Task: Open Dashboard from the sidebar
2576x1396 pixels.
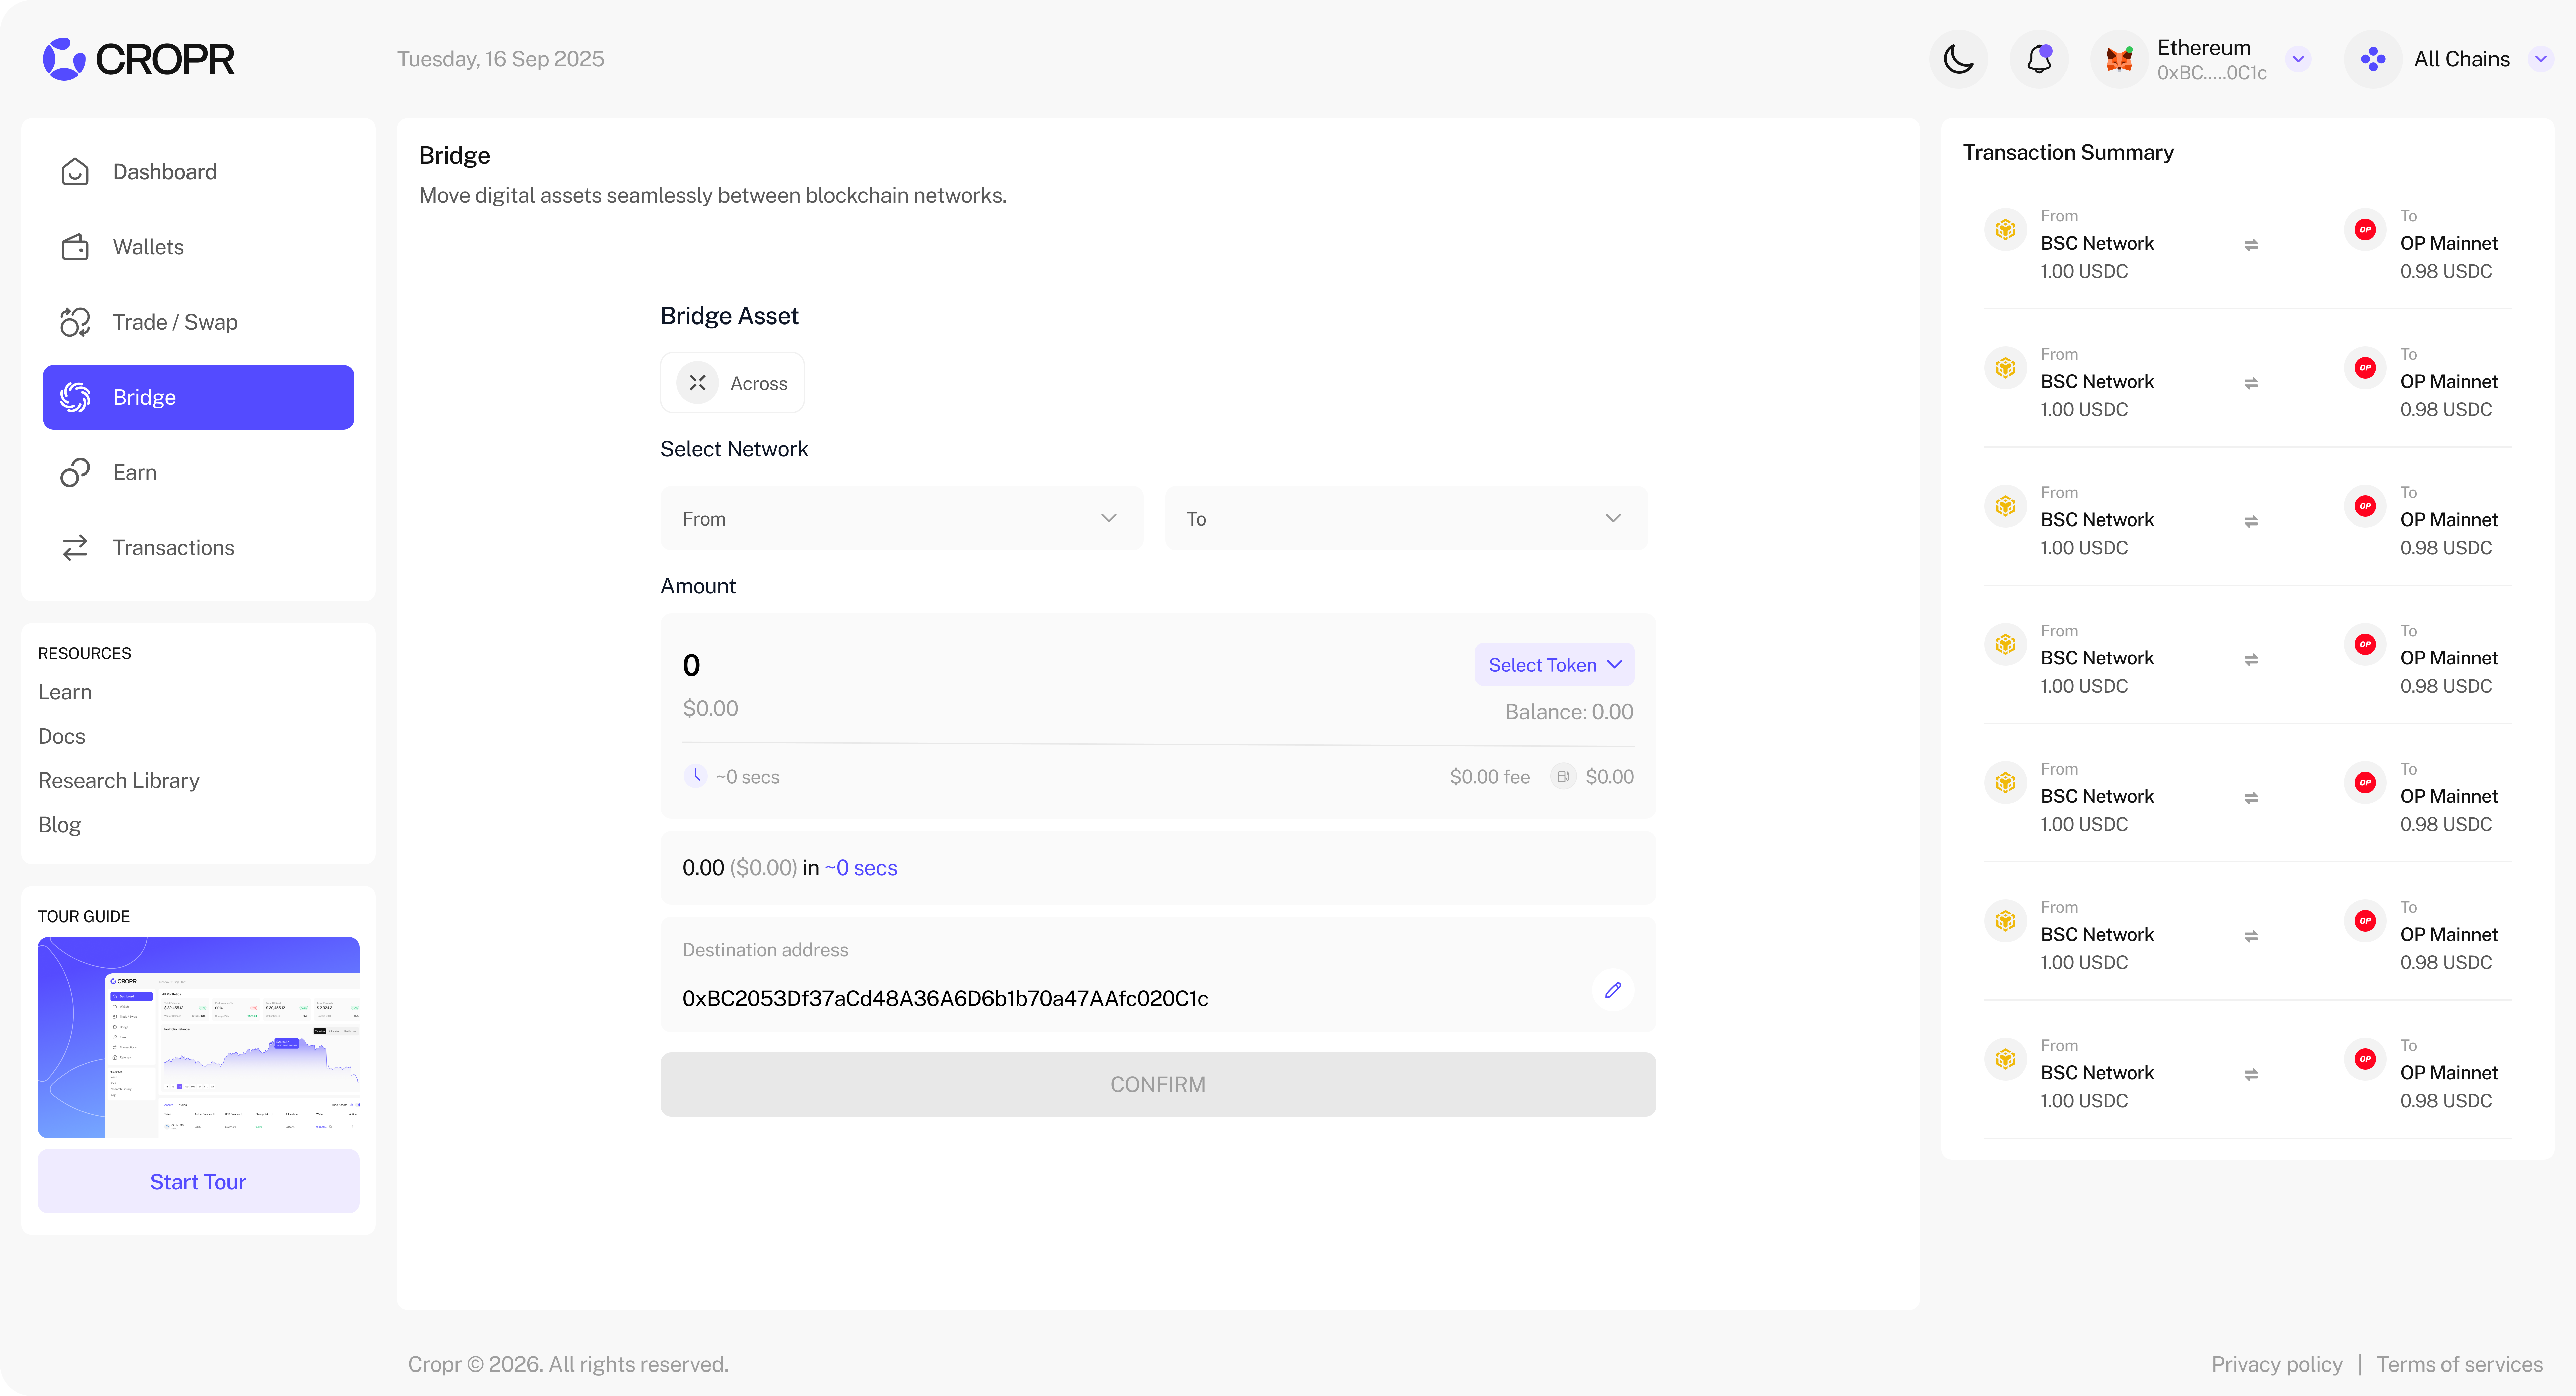Action: click(x=198, y=172)
